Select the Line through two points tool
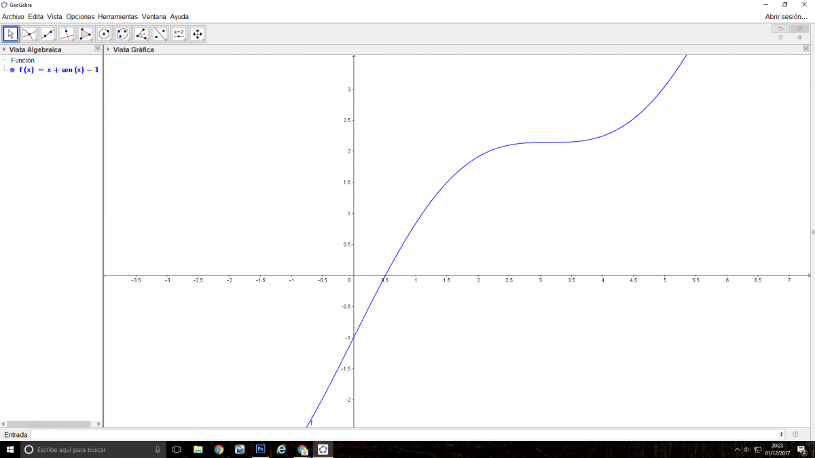The width and height of the screenshot is (815, 458). tap(48, 34)
